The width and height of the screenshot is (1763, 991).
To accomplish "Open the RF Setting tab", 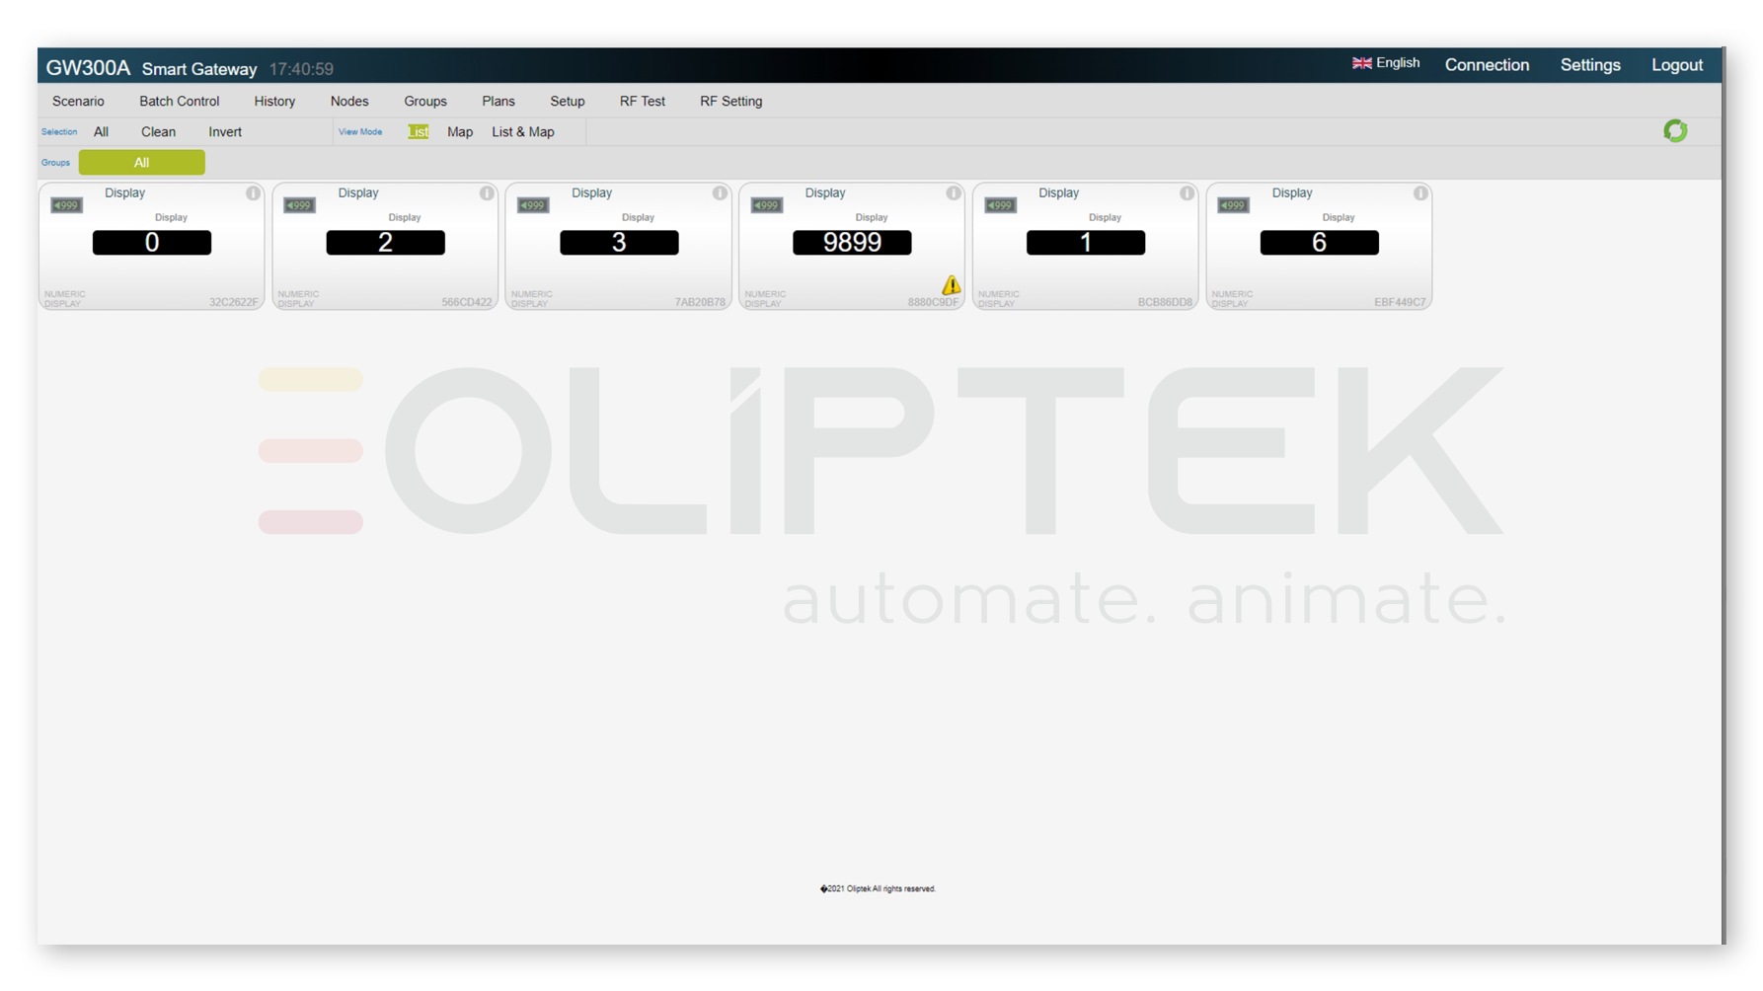I will coord(730,102).
